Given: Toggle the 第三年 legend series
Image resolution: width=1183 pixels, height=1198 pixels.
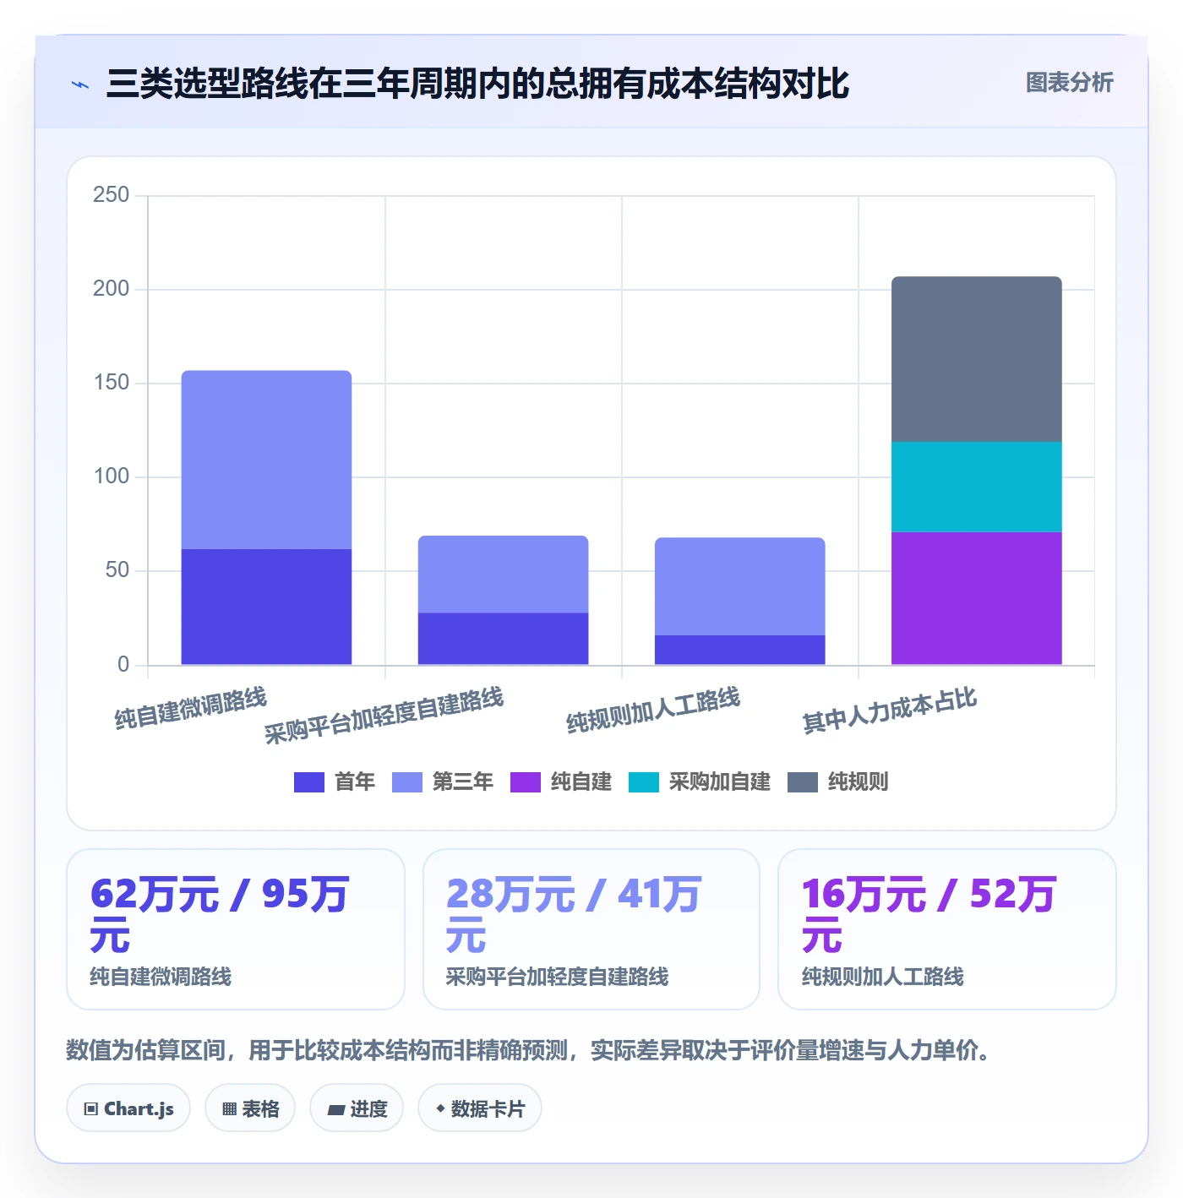Looking at the screenshot, I should [x=443, y=781].
